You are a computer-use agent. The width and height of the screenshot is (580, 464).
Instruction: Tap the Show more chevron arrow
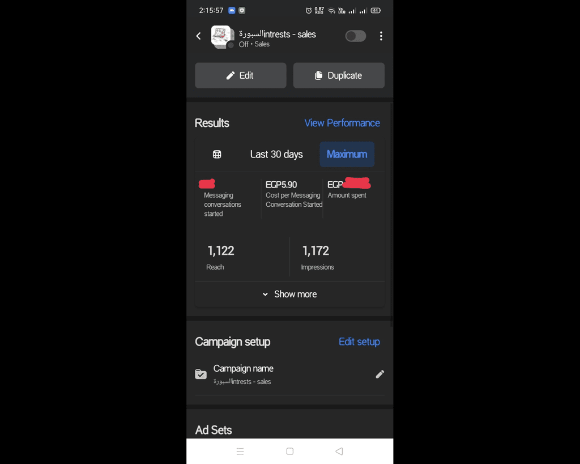tap(265, 295)
